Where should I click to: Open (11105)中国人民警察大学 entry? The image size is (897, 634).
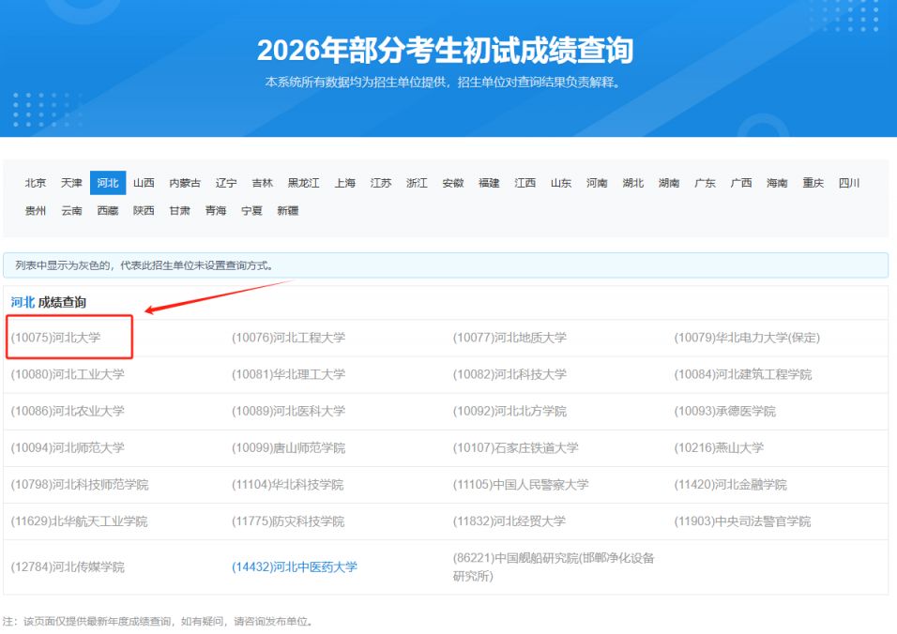[521, 484]
